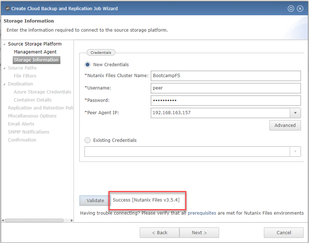
Task: Open the Management Agent step
Action: (35, 52)
